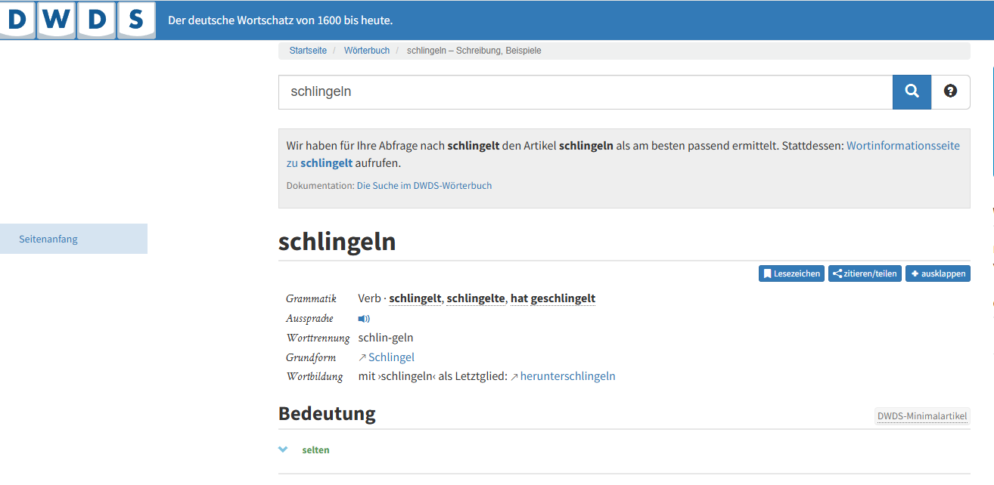Image resolution: width=994 pixels, height=485 pixels.
Task: Open the herunterschlingeln word formation link
Action: 567,376
